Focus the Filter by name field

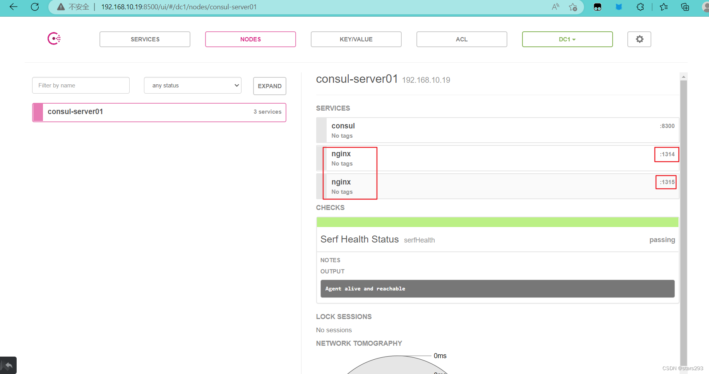coord(81,85)
